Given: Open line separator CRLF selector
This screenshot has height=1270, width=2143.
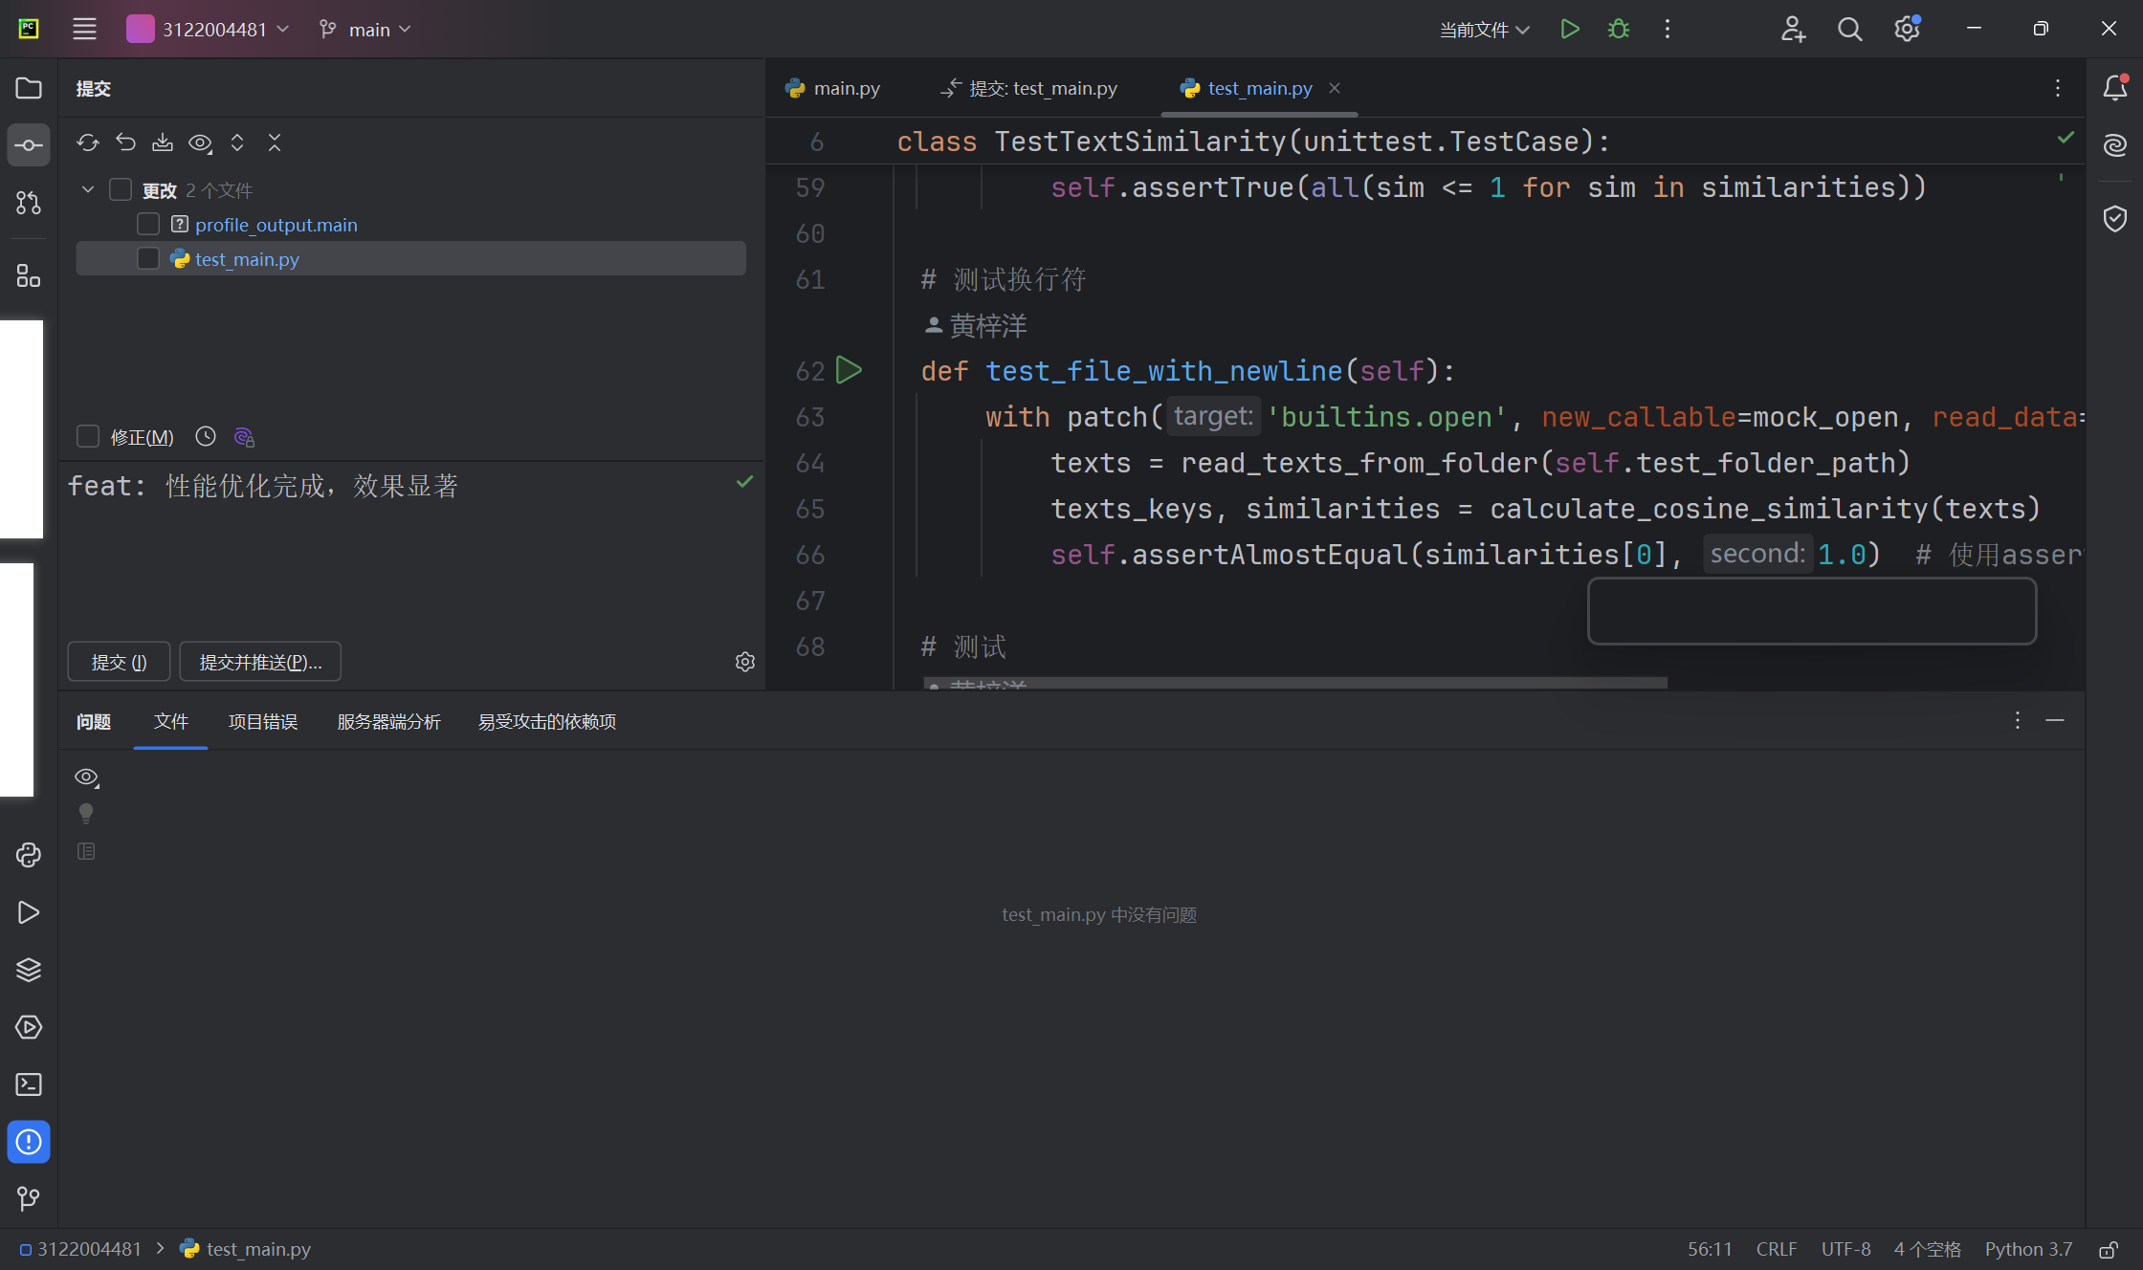Looking at the screenshot, I should [x=1777, y=1249].
